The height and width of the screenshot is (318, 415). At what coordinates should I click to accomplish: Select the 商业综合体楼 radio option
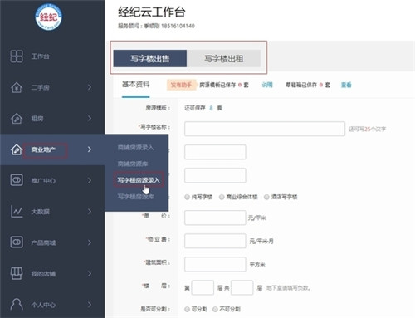pos(222,197)
